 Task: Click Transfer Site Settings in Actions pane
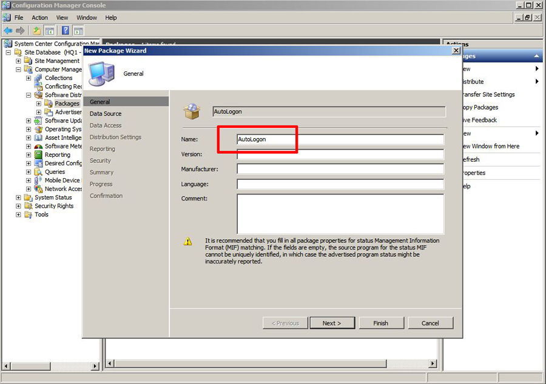(x=488, y=94)
